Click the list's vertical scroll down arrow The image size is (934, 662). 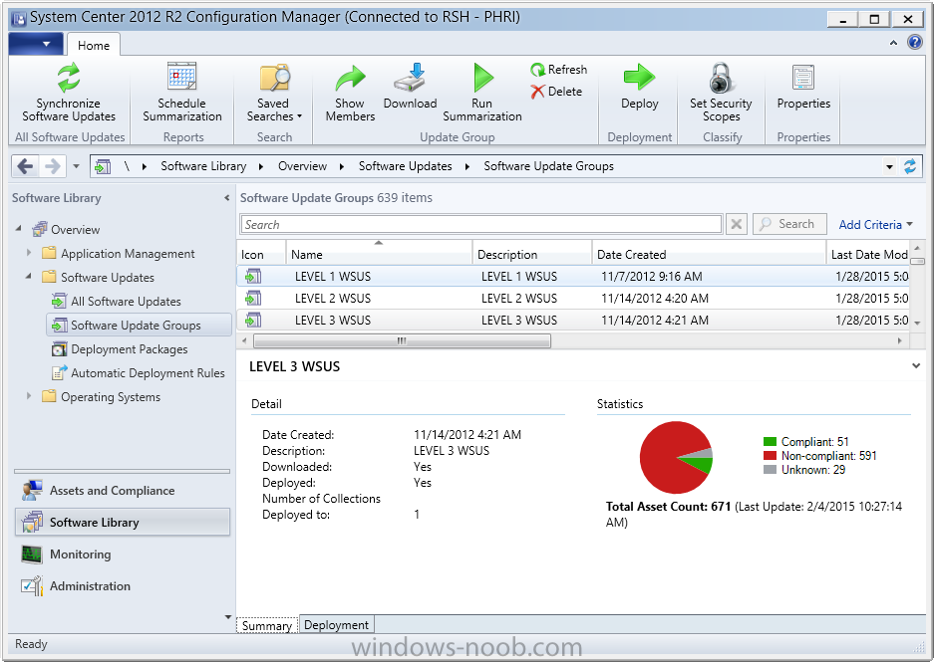[x=917, y=323]
